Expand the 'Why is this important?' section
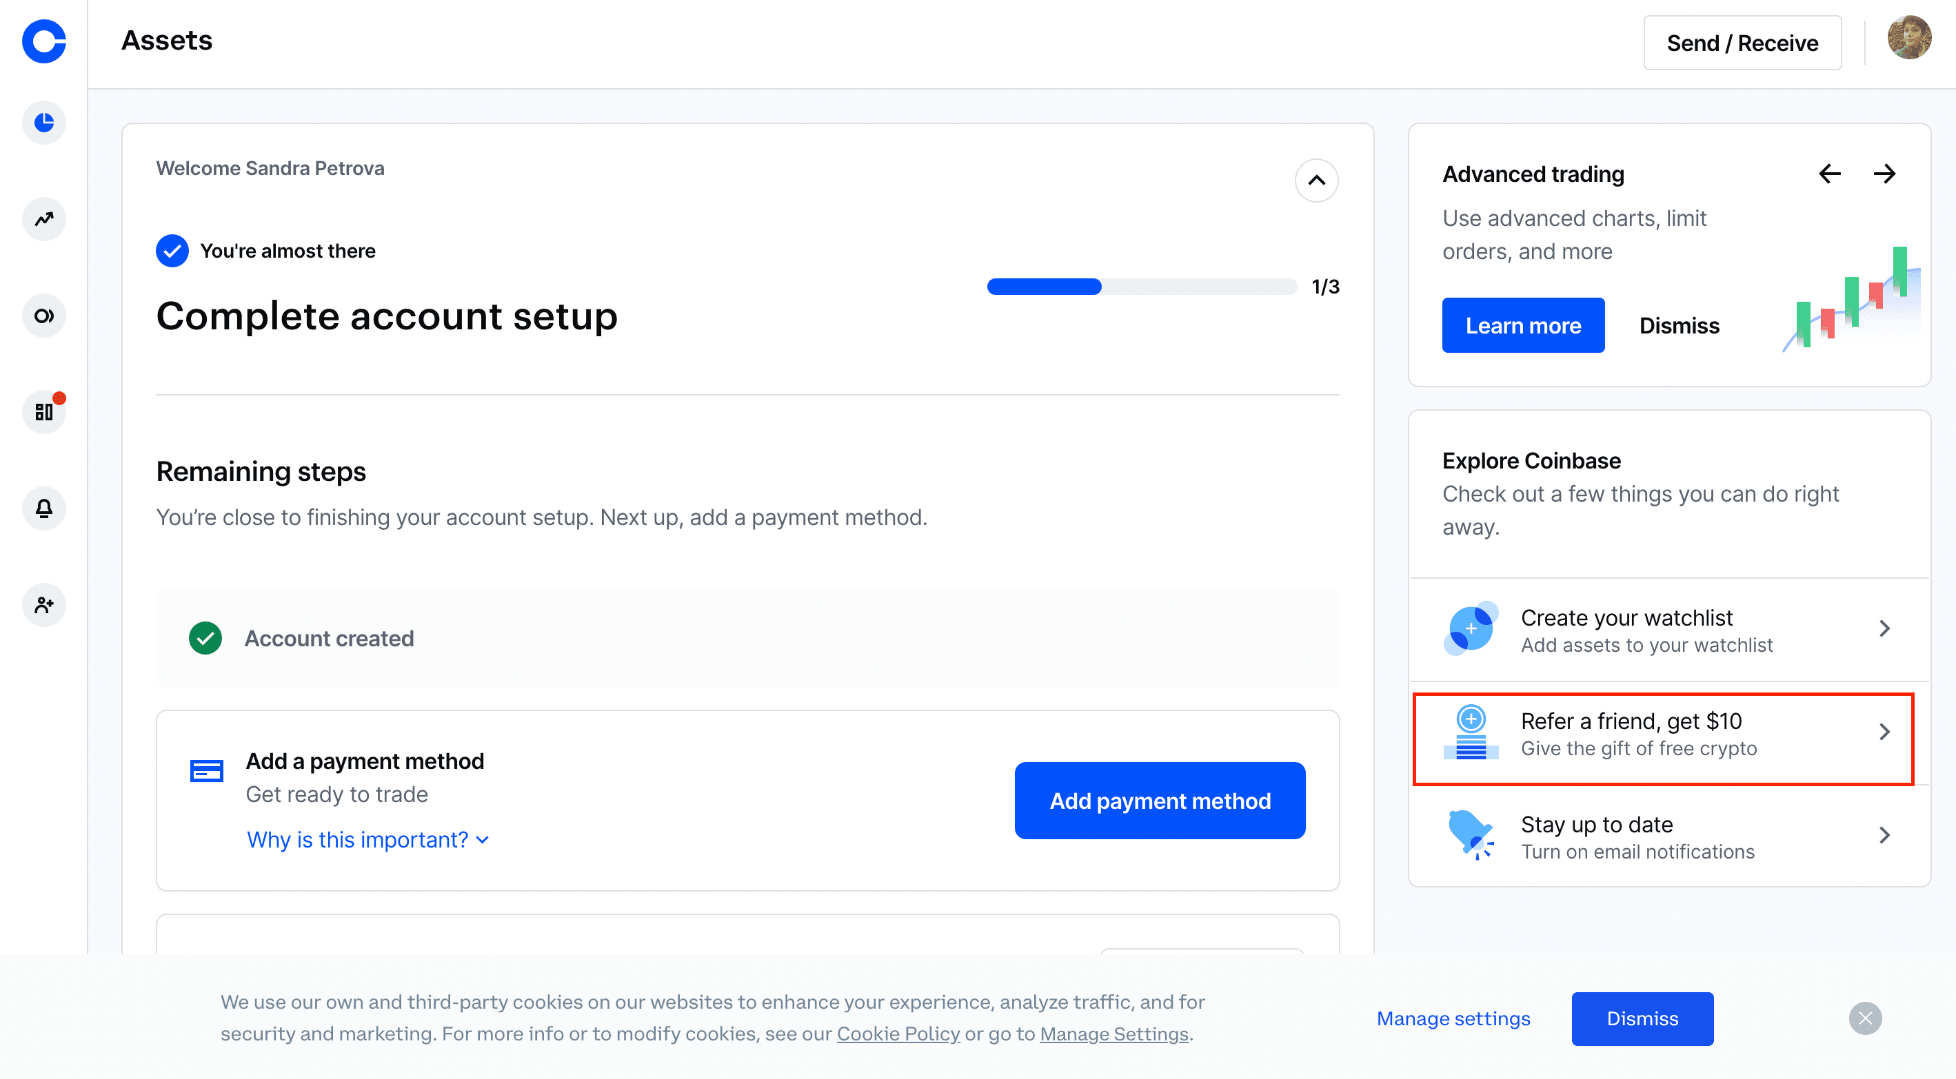Viewport: 1956px width, 1079px height. pos(367,839)
